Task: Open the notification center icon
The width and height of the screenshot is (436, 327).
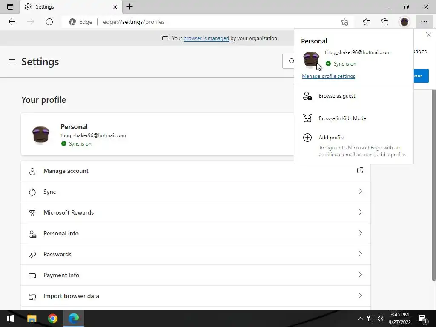Action: (423, 318)
